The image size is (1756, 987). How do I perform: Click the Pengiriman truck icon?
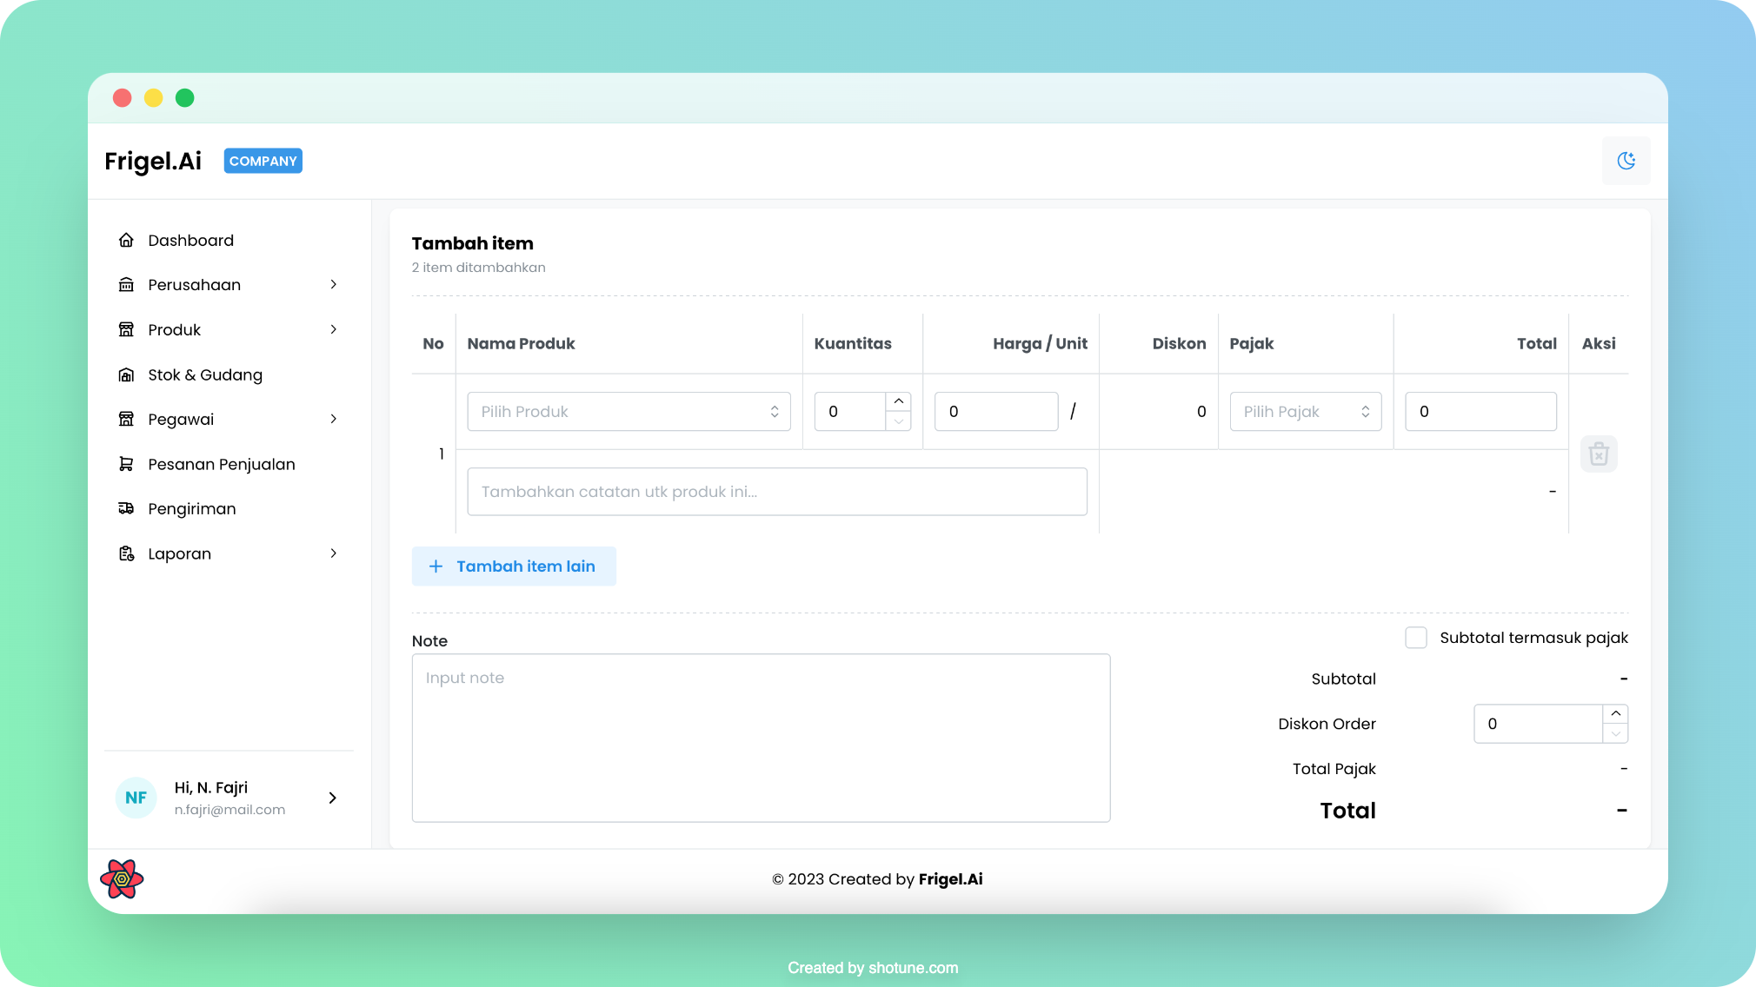coord(126,508)
